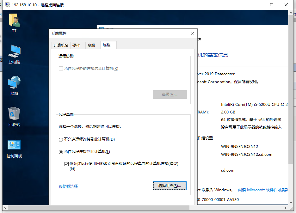The image size is (296, 213).
Task: Click the horizontal scrollbar thumb
Action: click(99, 208)
